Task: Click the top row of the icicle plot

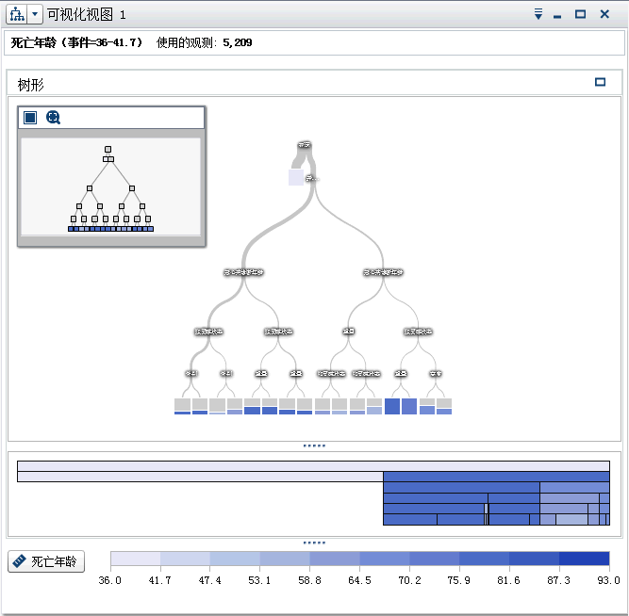Action: click(x=313, y=465)
